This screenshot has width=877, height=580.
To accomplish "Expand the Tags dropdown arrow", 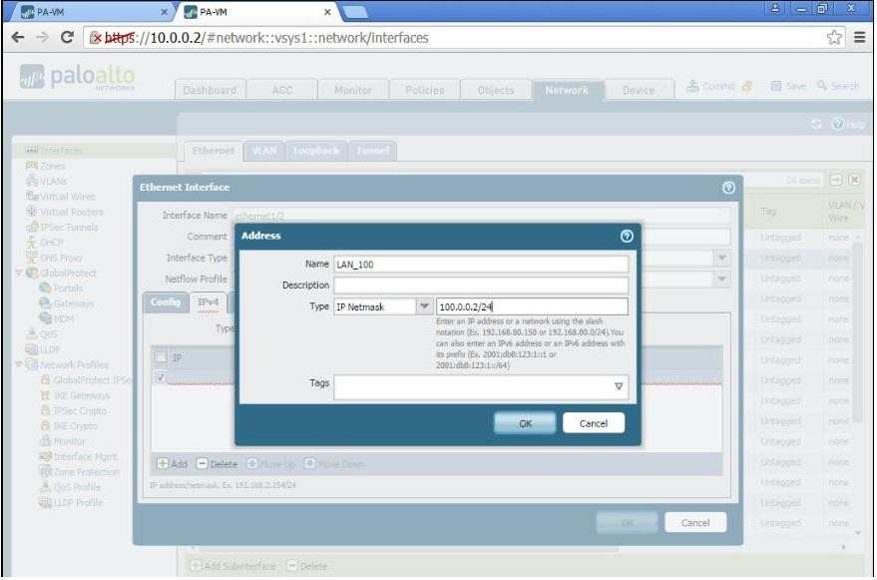I will [618, 386].
